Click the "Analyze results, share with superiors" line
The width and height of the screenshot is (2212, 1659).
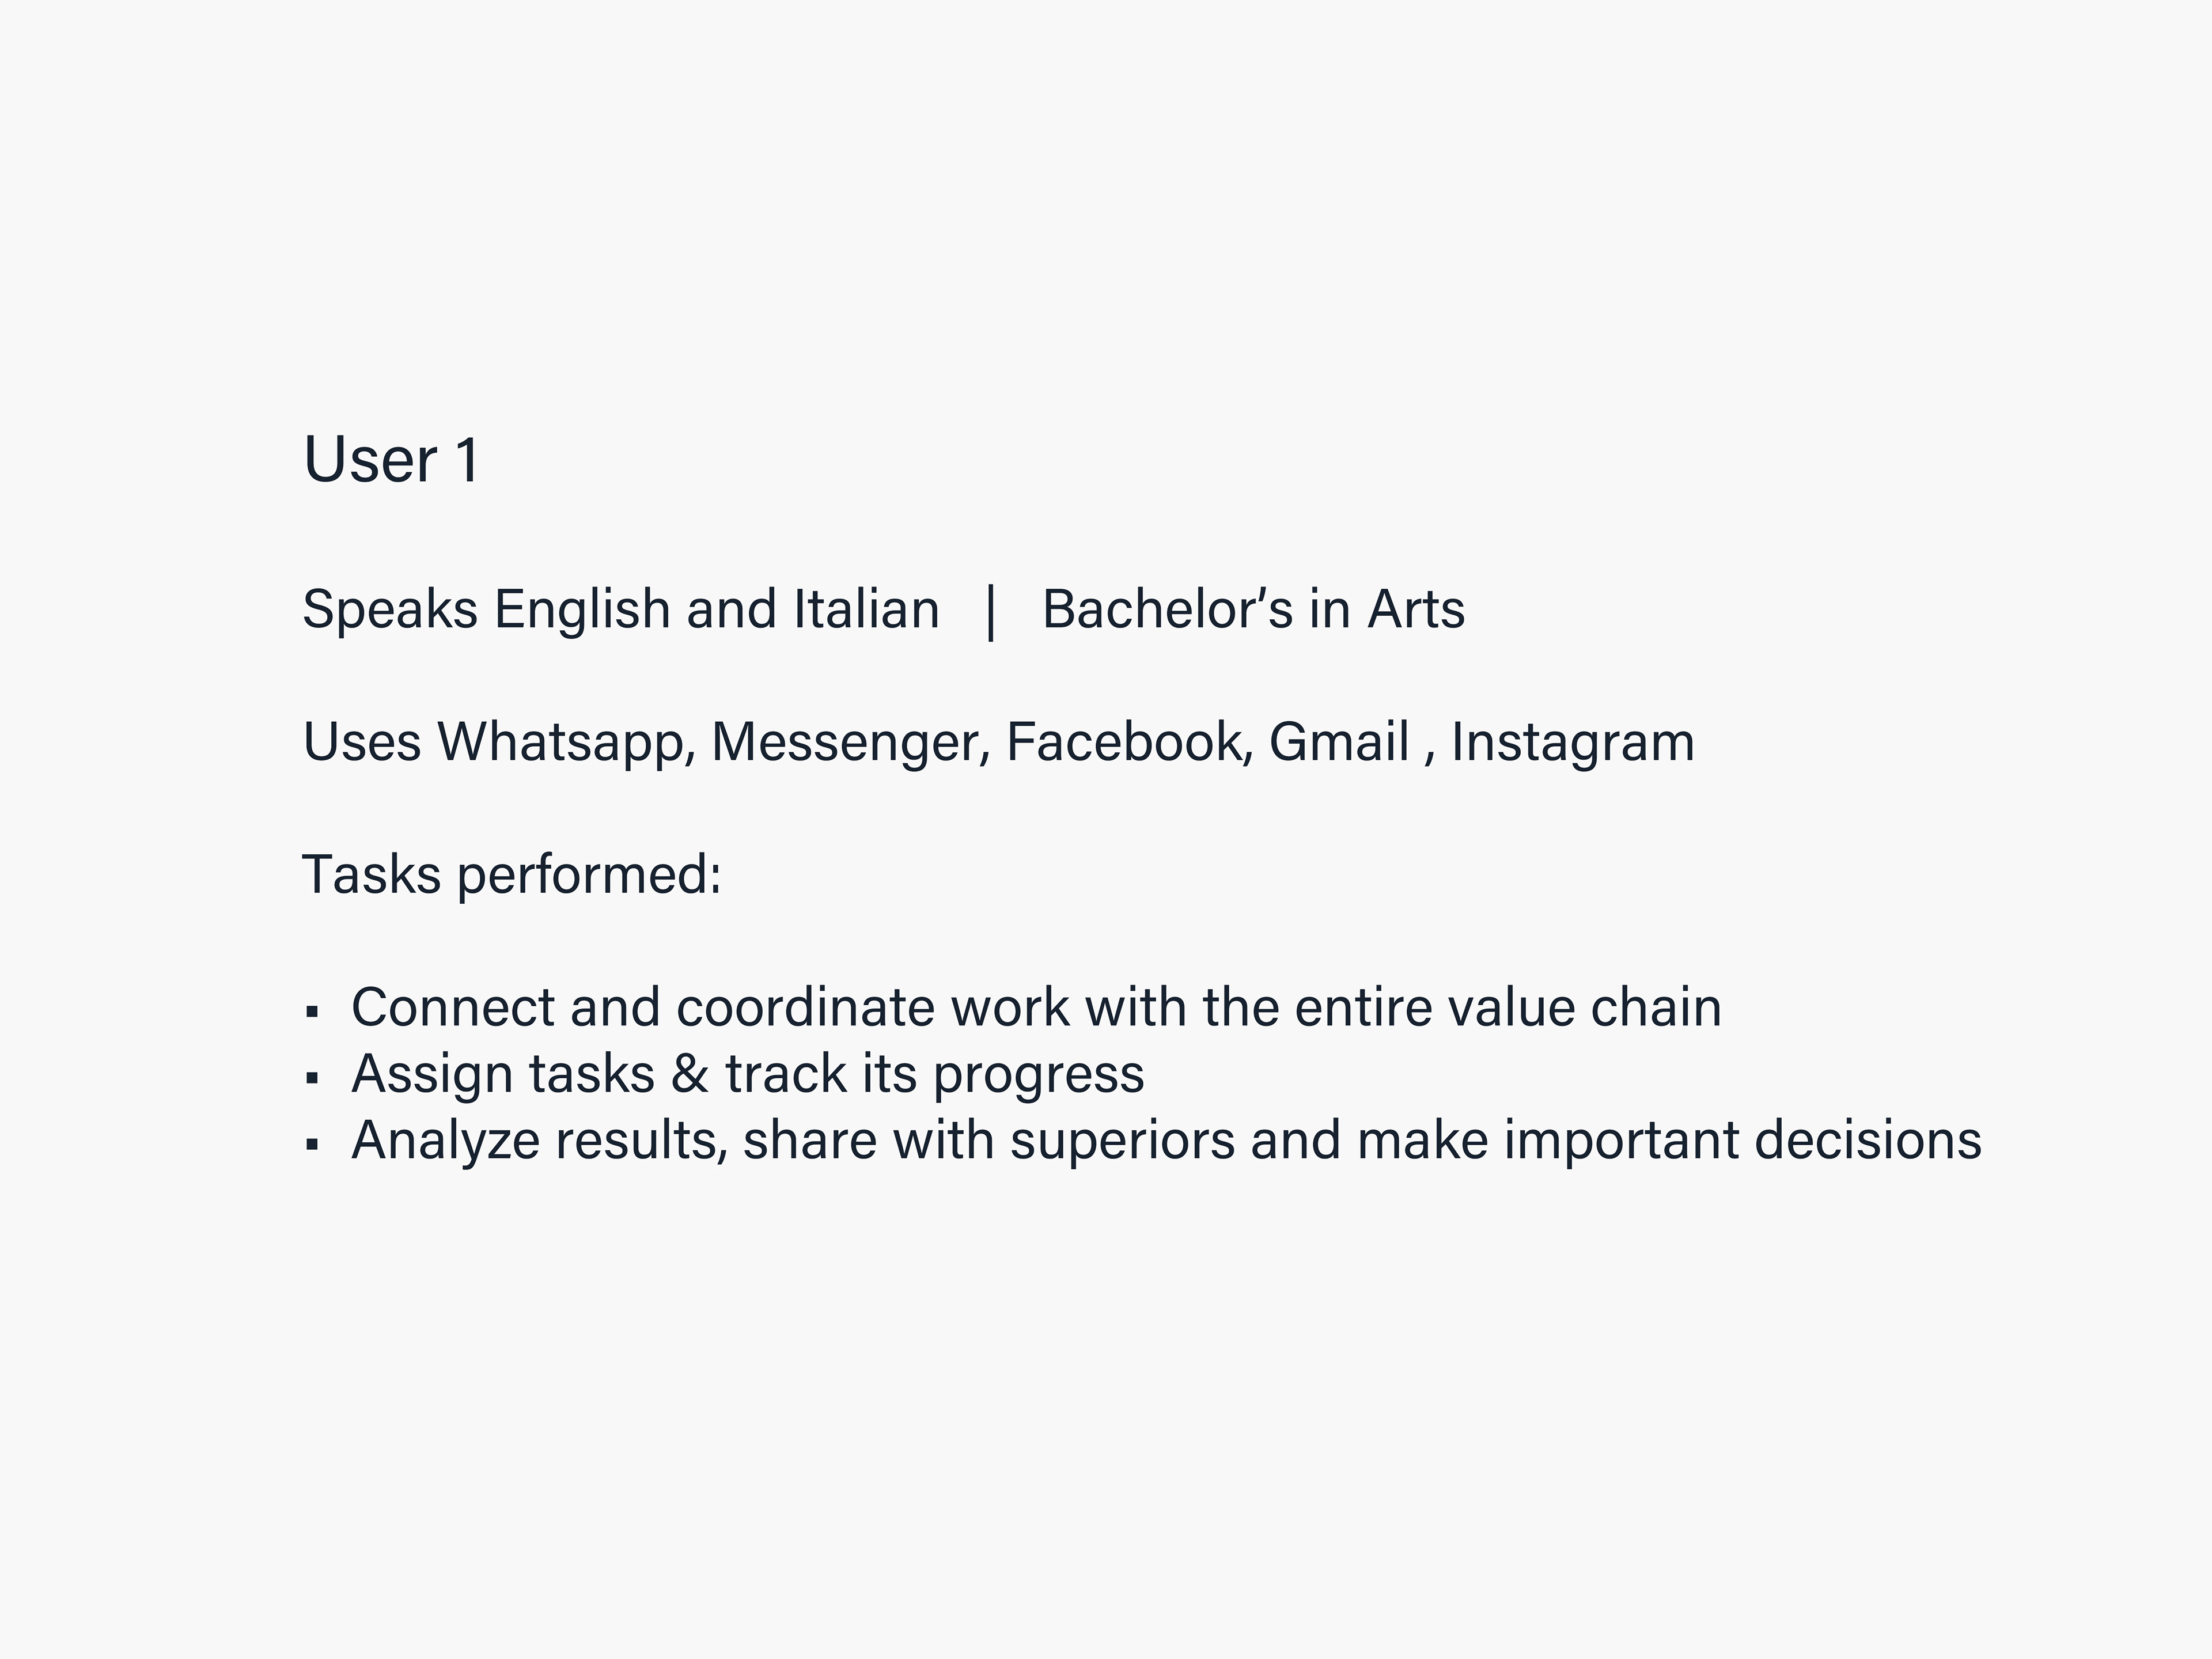click(x=1166, y=1141)
